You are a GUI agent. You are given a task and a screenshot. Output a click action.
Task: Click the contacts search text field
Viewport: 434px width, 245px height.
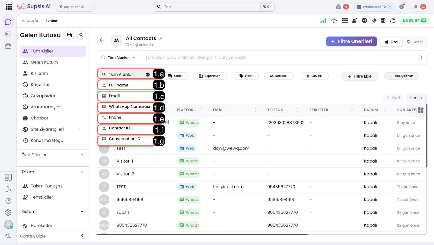point(279,58)
